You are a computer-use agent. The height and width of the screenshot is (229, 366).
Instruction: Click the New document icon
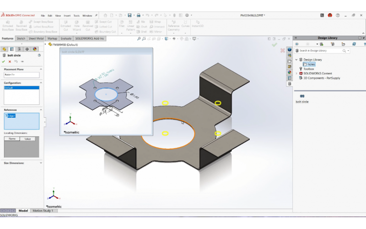[x=112, y=16]
